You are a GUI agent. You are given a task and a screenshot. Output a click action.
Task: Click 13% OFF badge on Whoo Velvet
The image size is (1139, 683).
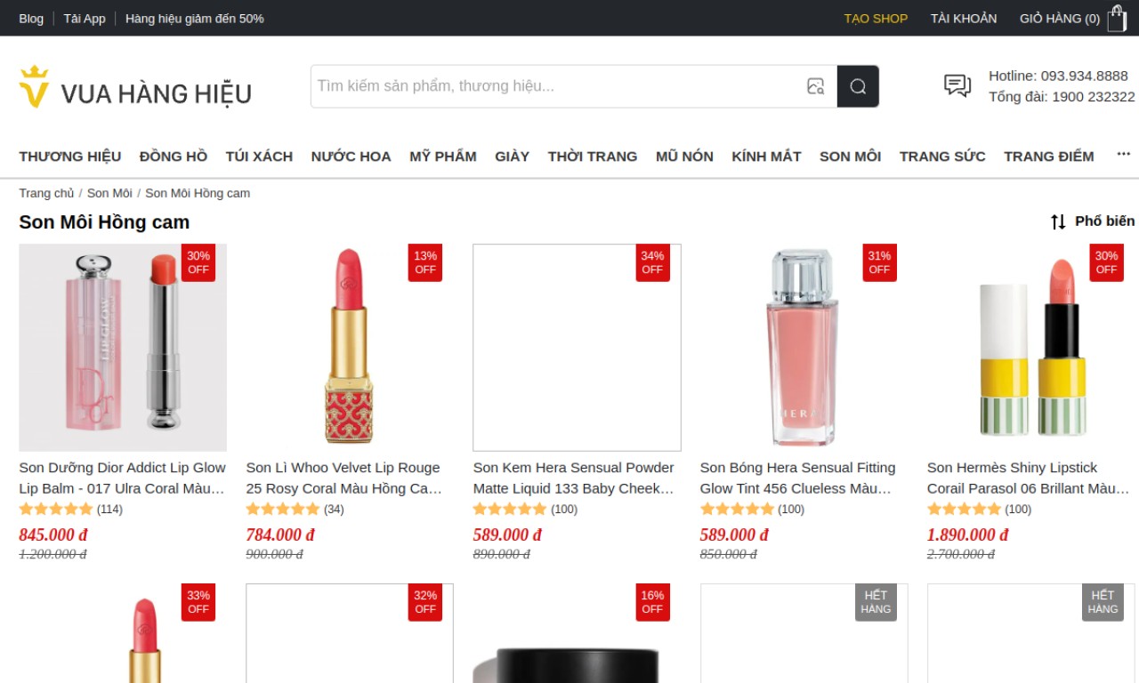click(x=425, y=262)
